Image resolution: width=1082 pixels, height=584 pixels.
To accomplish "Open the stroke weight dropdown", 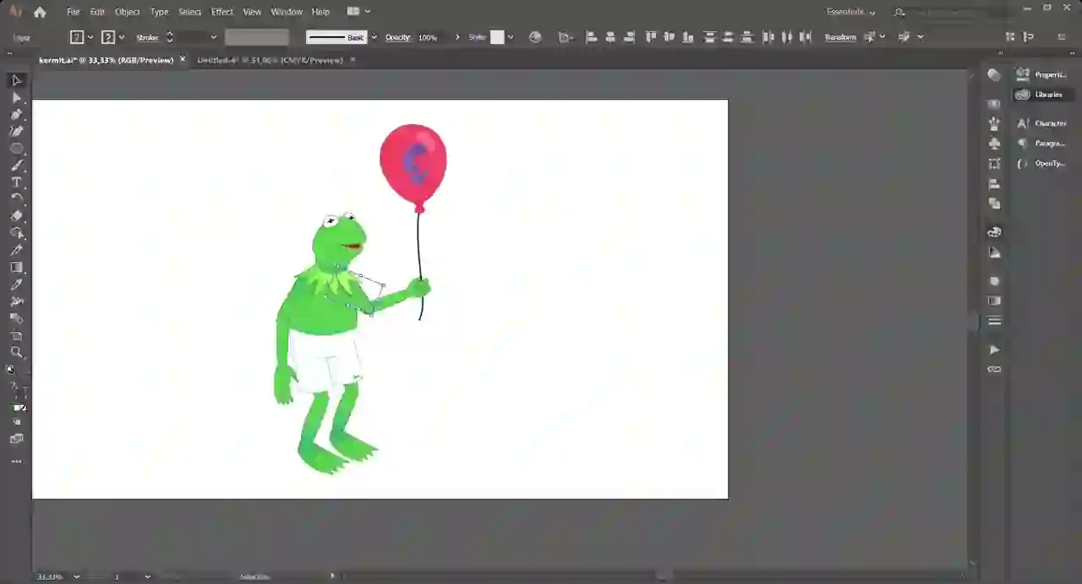I will 213,37.
